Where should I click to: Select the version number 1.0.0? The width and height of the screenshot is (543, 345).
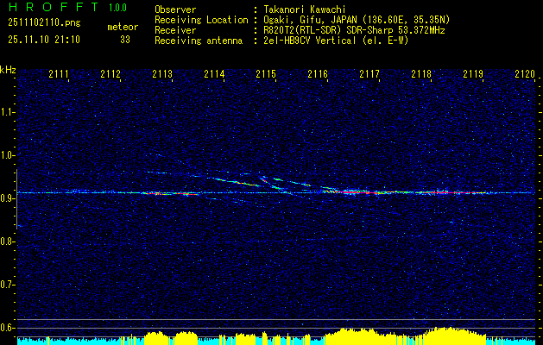(x=117, y=8)
